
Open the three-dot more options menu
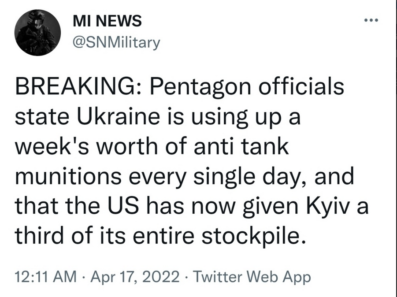371,21
